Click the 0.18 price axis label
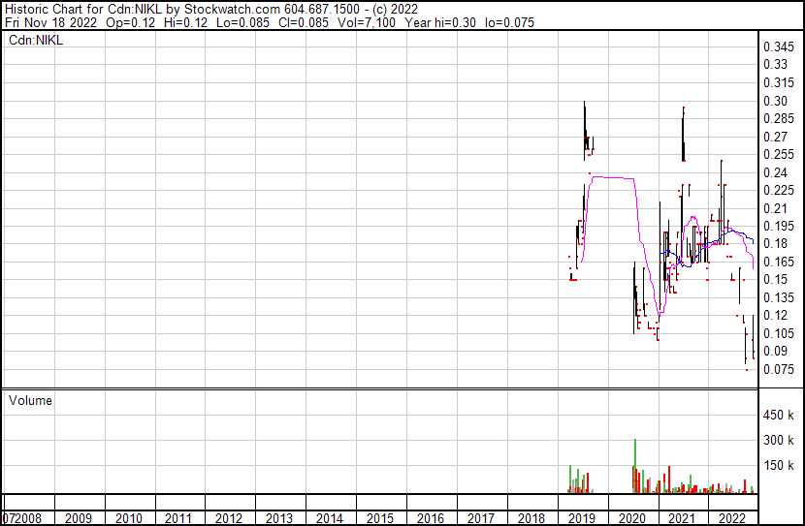 click(x=774, y=244)
